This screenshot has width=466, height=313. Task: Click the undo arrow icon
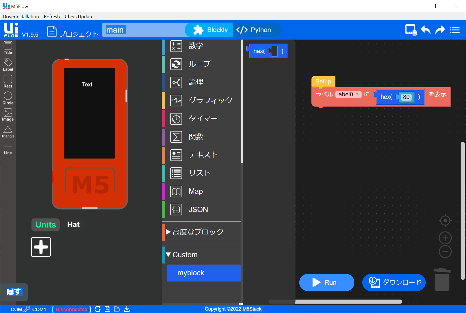point(426,30)
